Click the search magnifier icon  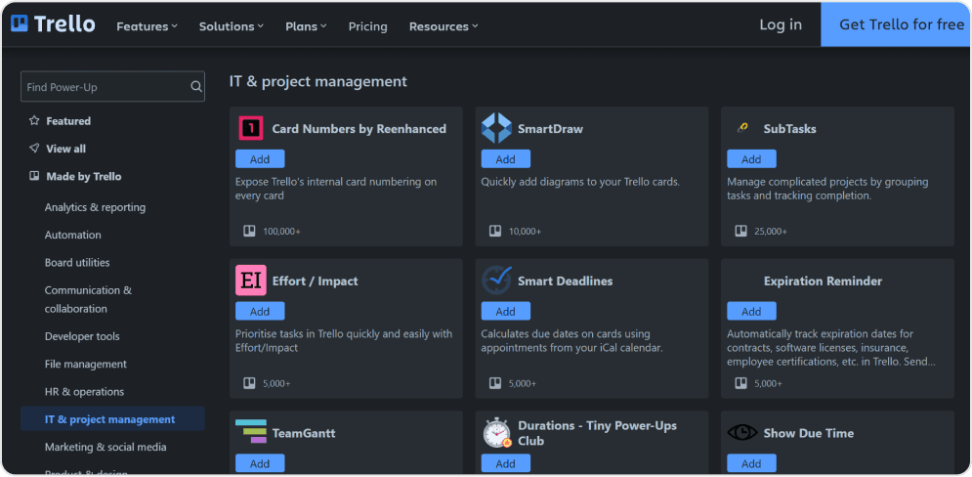196,87
